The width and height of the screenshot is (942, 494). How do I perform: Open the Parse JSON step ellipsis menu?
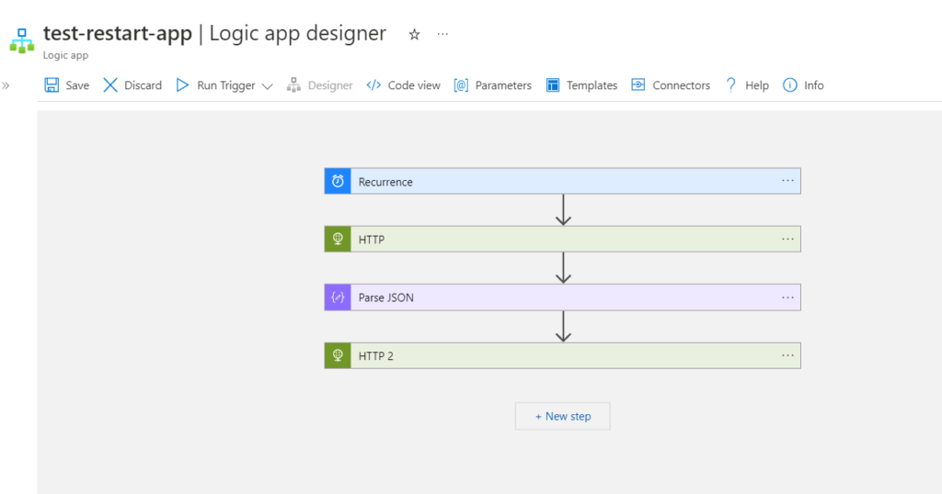coord(787,298)
